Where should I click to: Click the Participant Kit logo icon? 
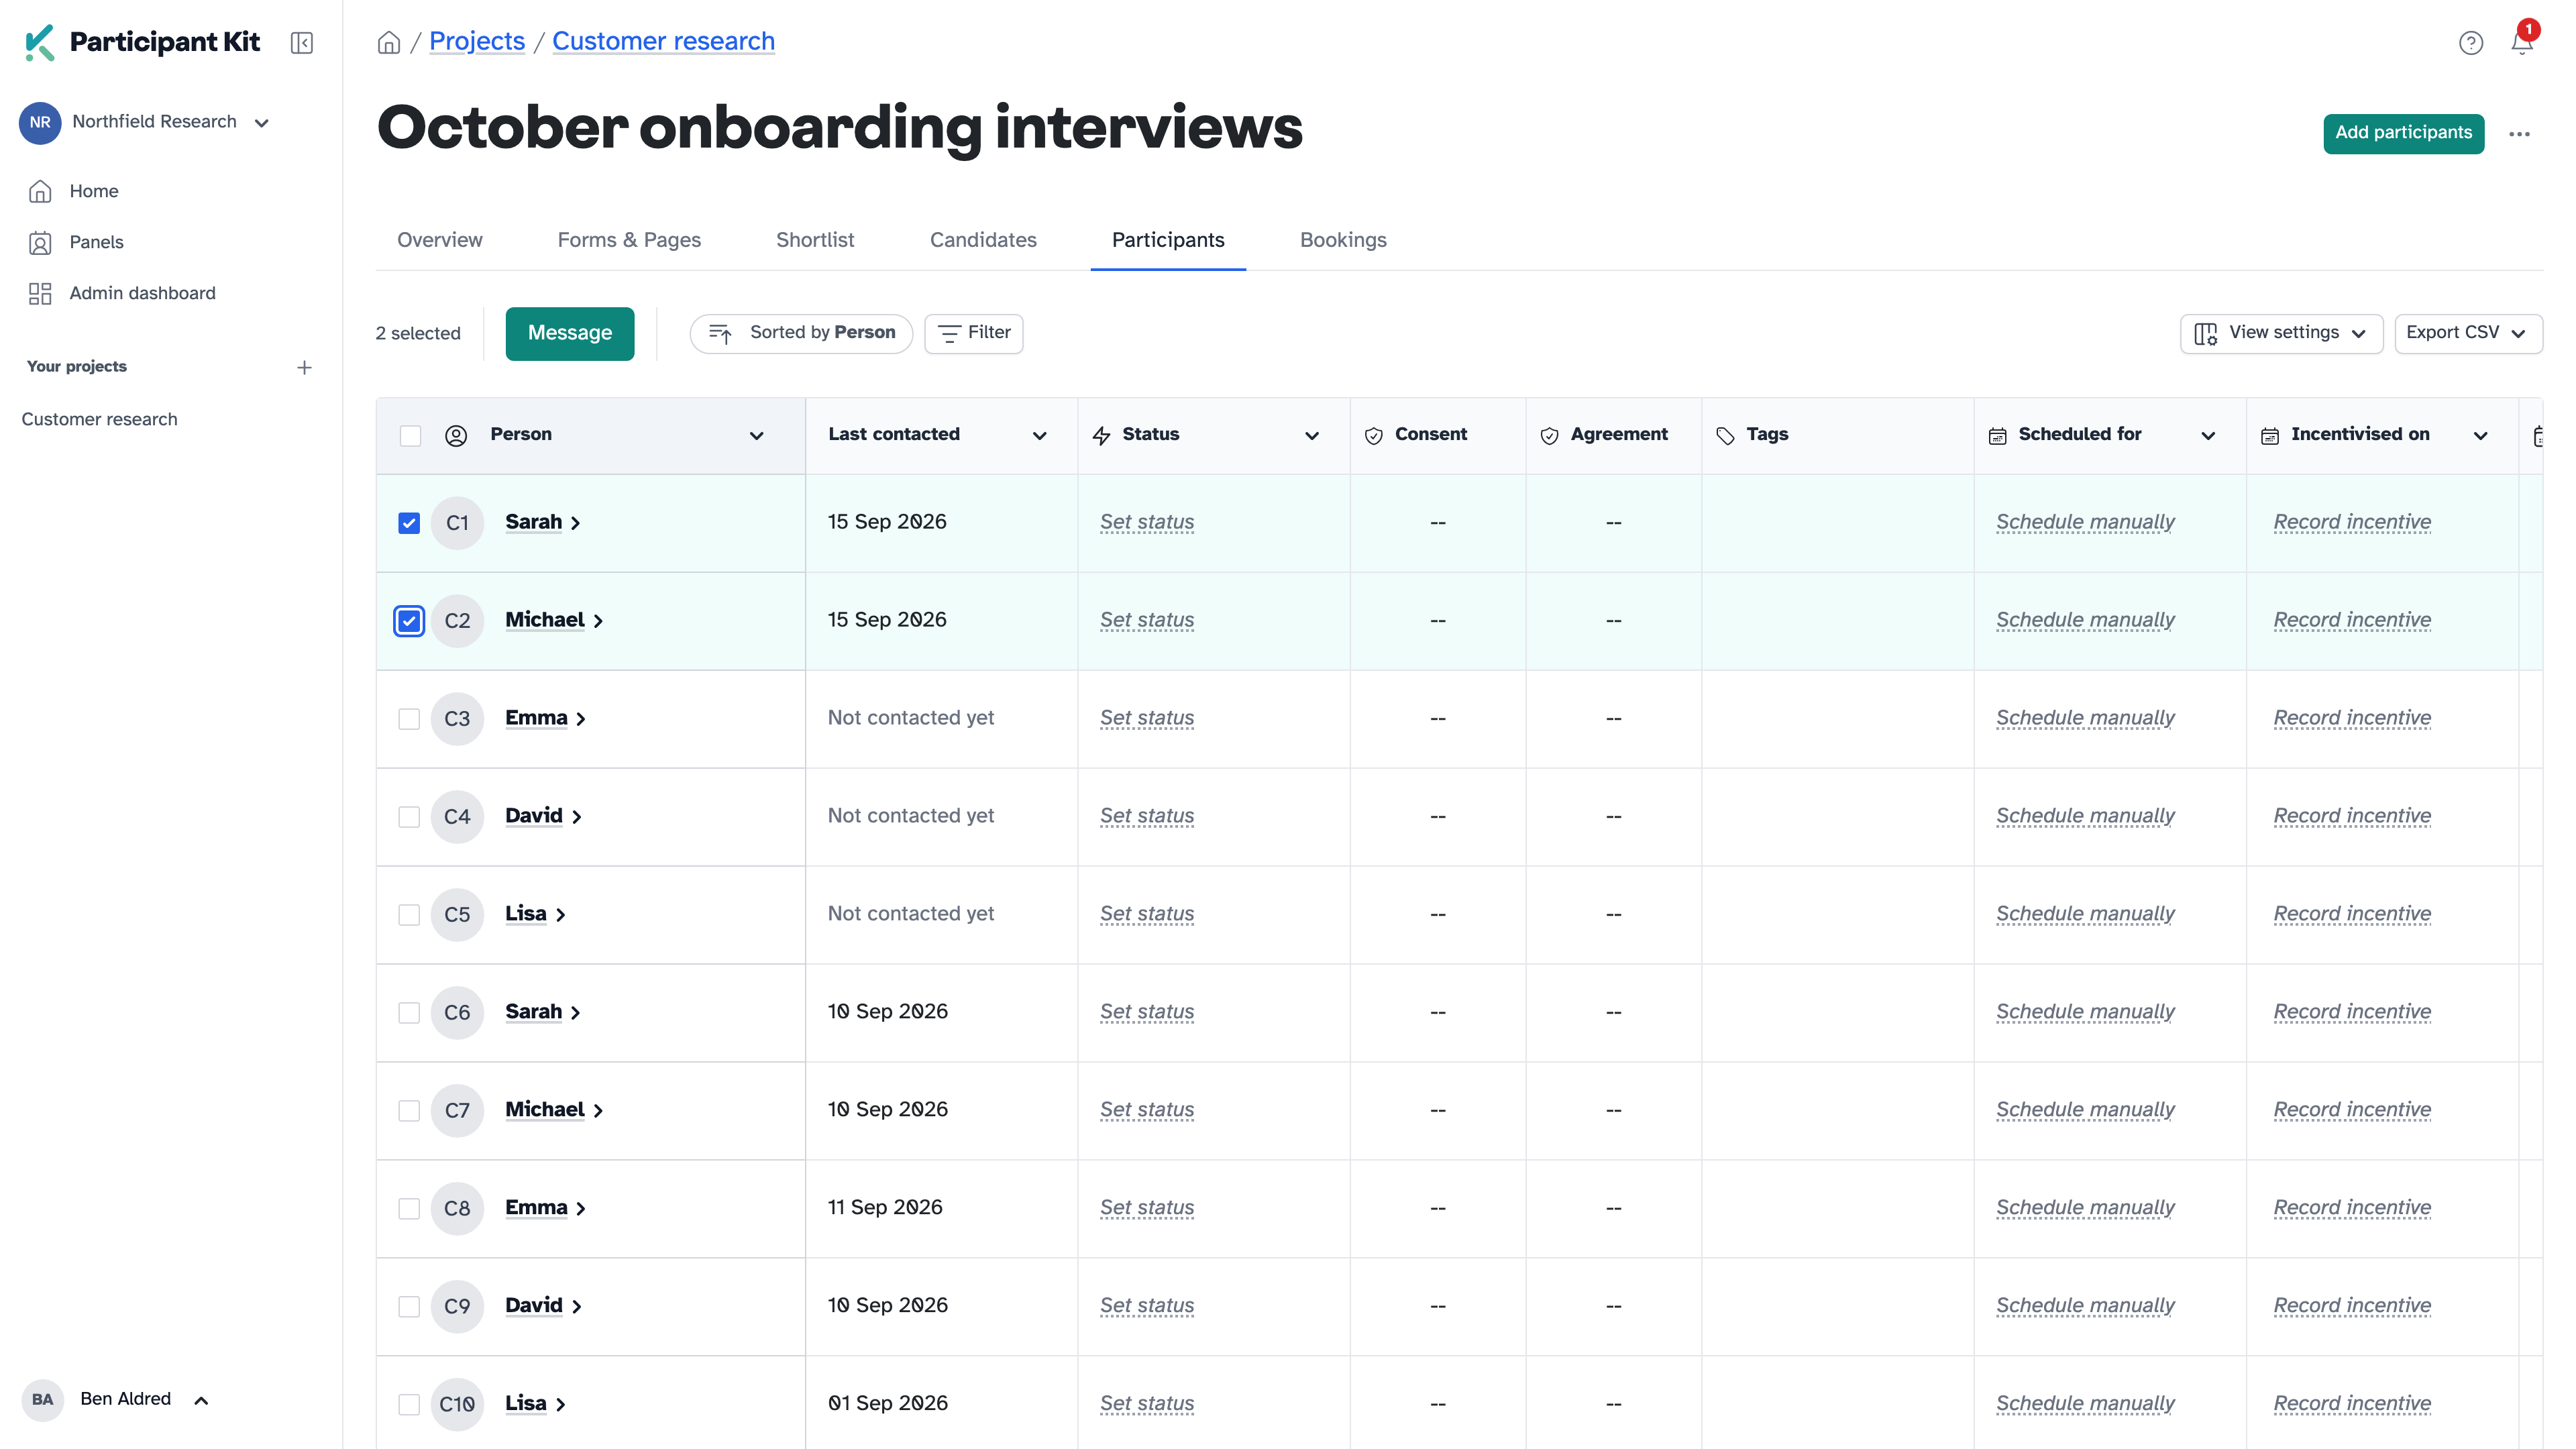(39, 42)
